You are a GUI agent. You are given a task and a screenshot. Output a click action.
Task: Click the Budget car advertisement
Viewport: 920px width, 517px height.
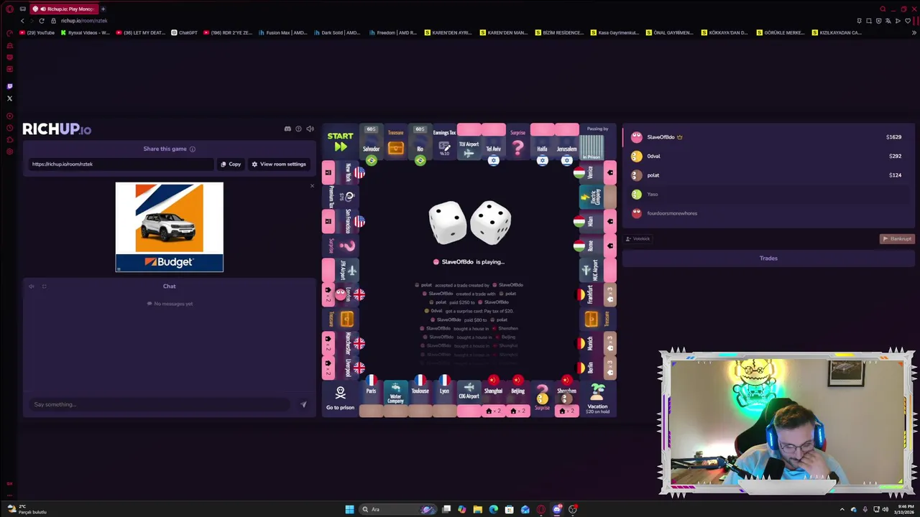click(169, 227)
